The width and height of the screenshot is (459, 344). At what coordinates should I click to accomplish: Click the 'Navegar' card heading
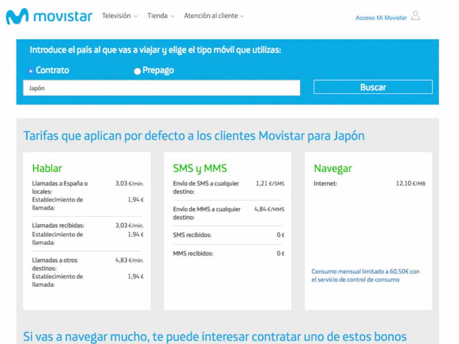click(333, 168)
